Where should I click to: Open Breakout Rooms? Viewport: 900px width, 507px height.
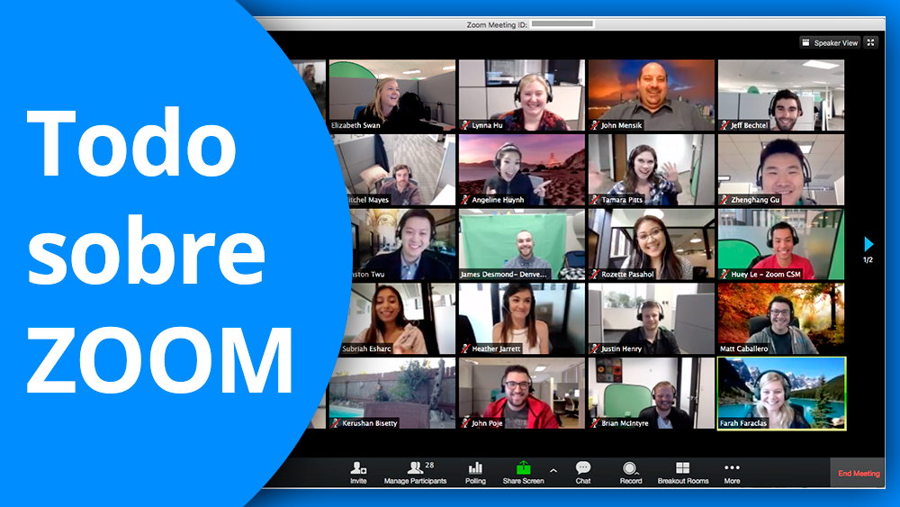coord(683,473)
